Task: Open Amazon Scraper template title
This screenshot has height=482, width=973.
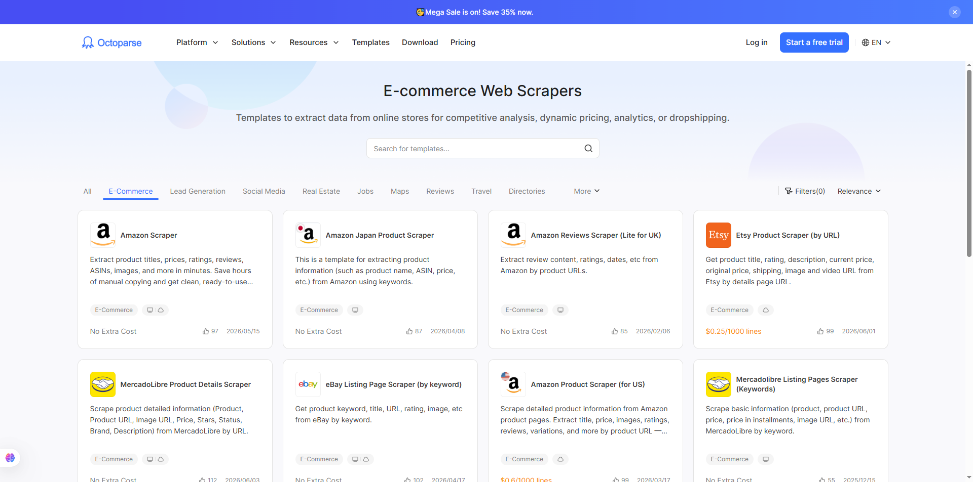Action: pyautogui.click(x=149, y=235)
